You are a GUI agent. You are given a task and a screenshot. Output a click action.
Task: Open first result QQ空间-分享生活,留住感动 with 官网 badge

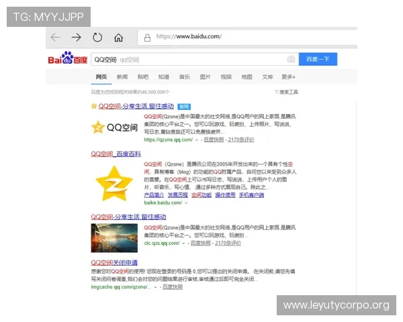pos(136,106)
